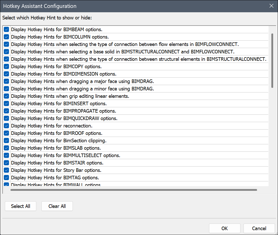Select the BimSection clipping list row text
This screenshot has height=235, width=278.
click(x=59, y=140)
